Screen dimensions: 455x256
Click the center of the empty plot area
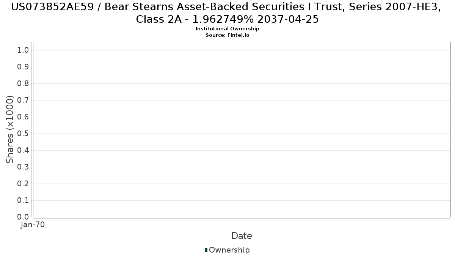(242, 129)
